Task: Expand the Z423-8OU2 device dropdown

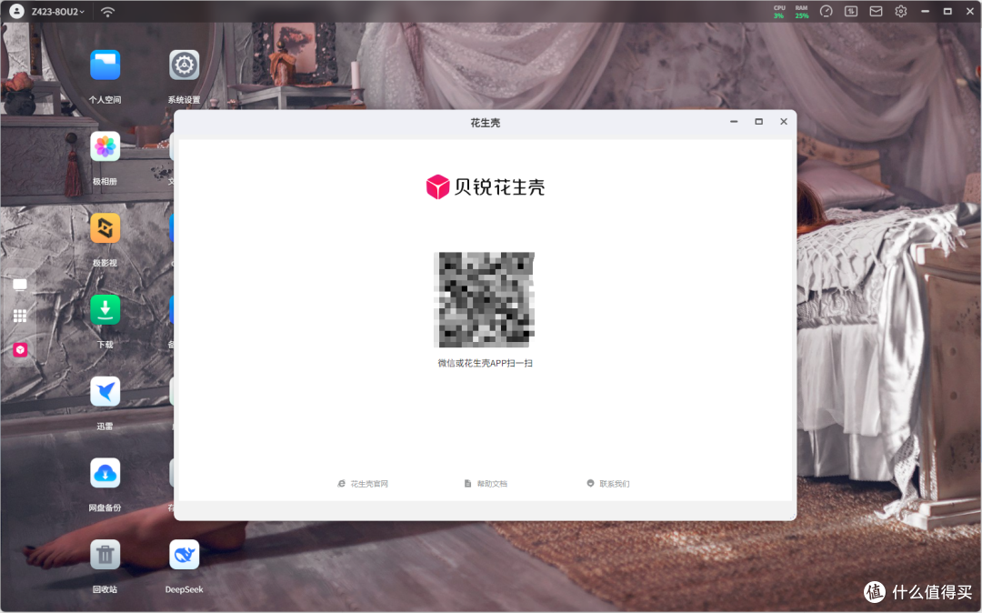Action: pyautogui.click(x=58, y=12)
